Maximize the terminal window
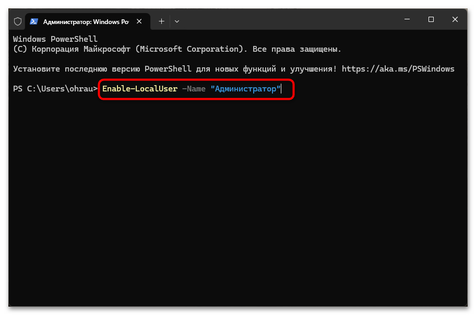Image resolution: width=476 pixels, height=315 pixels. pos(431,19)
